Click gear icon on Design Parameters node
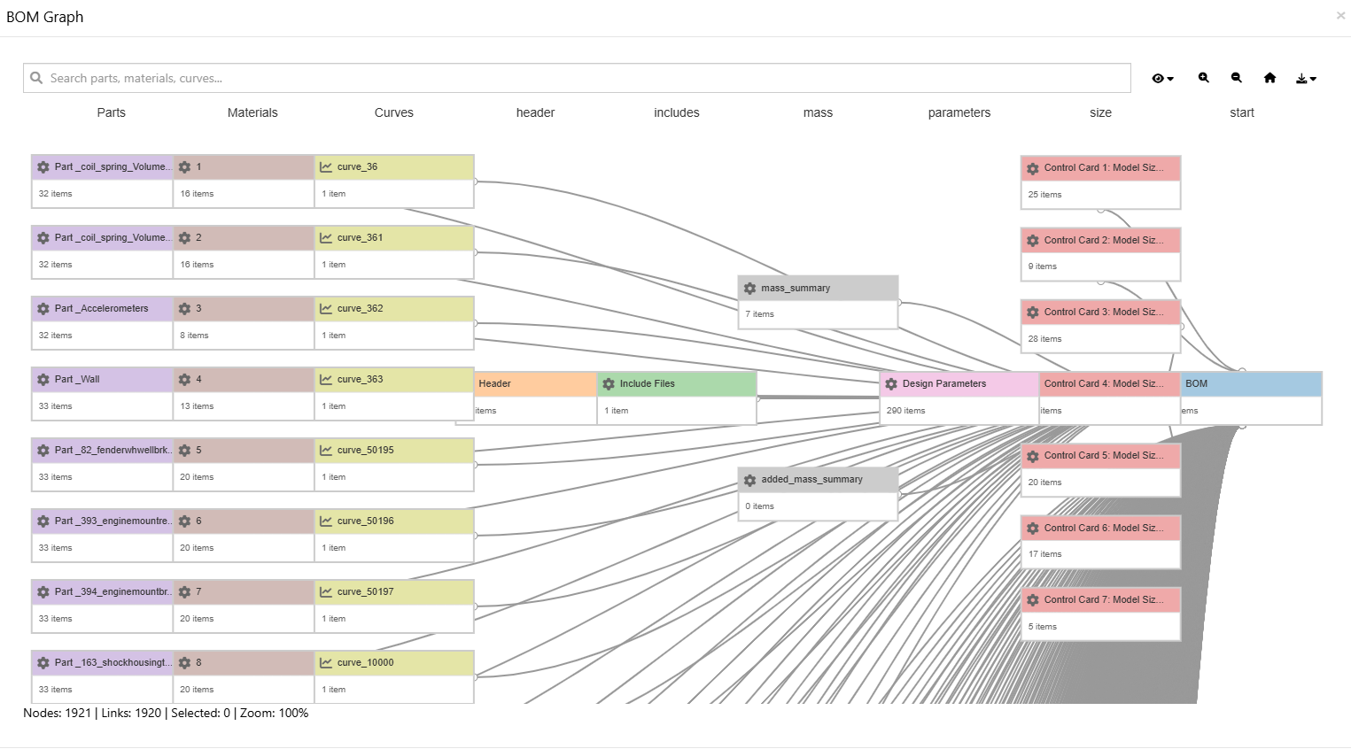Viewport: 1351px width, 749px height. coord(891,384)
